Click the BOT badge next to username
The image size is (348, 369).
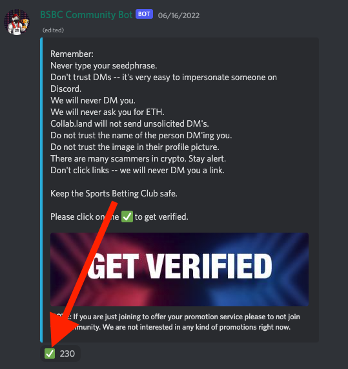coord(144,14)
